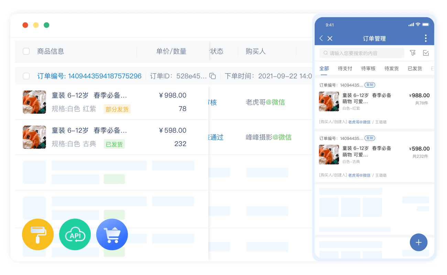Click the red macOS window close dot
The height and width of the screenshot is (275, 447).
point(25,25)
